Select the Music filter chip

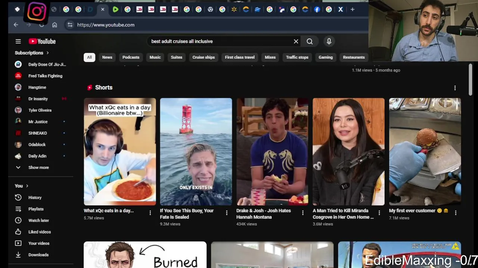coord(155,57)
